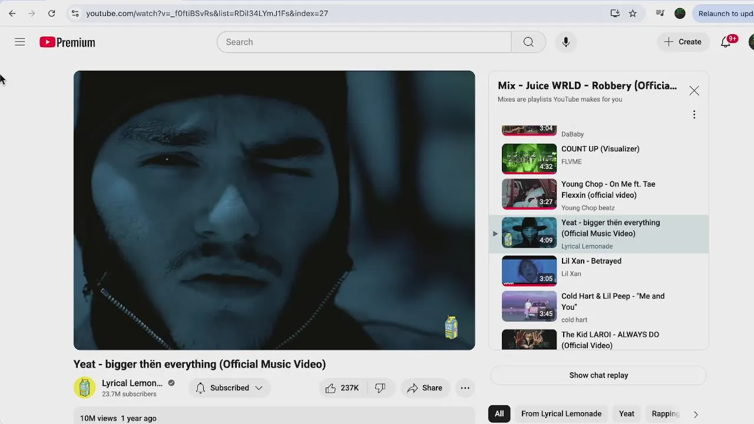Screen dimensions: 754x424
Task: Open the Subscribed notification dropdown
Action: (229, 387)
